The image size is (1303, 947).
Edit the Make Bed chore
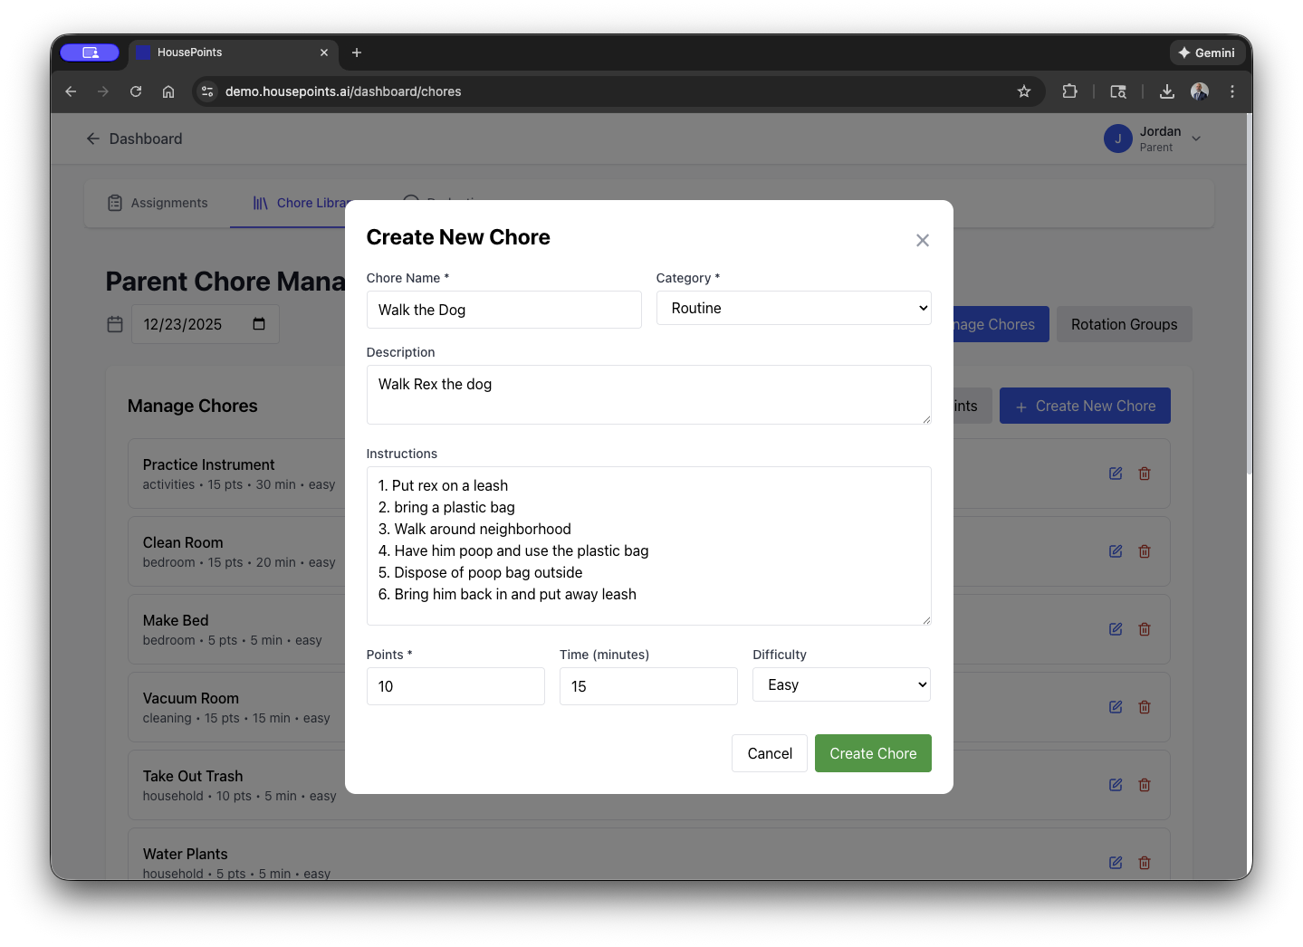click(1116, 629)
